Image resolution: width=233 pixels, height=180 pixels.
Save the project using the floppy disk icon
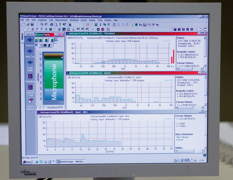(32, 24)
